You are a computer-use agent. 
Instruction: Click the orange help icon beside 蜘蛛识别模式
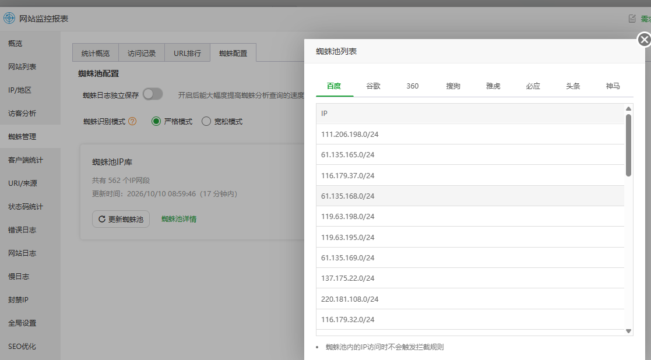[132, 122]
